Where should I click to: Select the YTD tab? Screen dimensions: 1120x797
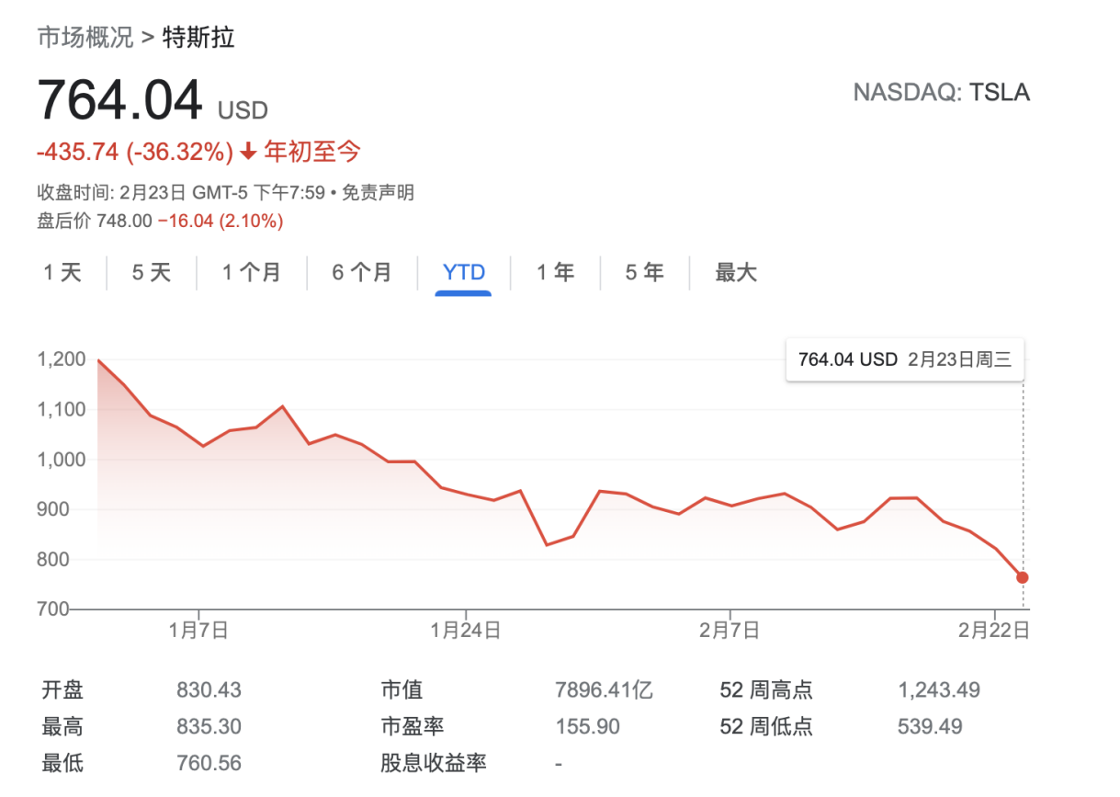463,272
